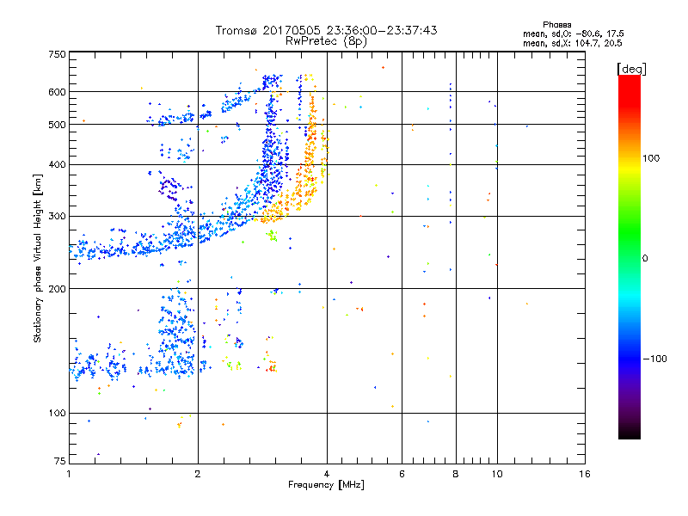Click the y-axis tick label 600
This screenshot has height=516, width=688.
point(57,92)
